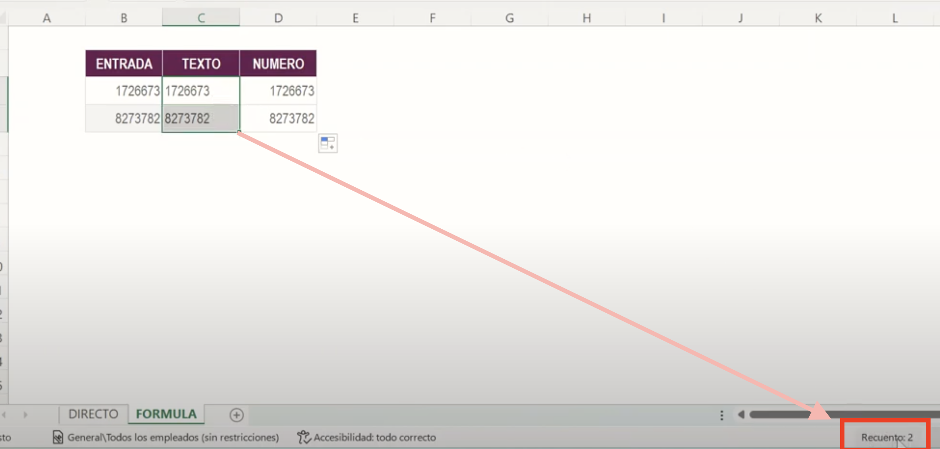Click the accessibility checker icon in status bar
The image size is (940, 449).
point(304,437)
